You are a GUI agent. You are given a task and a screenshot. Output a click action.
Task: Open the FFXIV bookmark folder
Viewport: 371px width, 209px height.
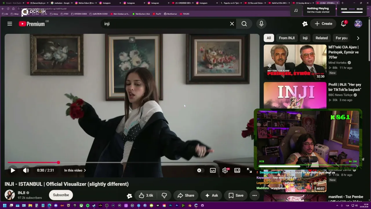[x=64, y=14]
